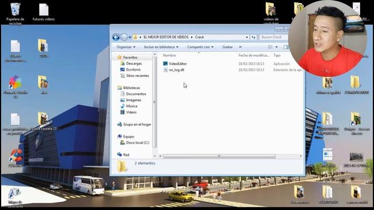
Task: Select the videos de youtubers desktop folder
Action: click(x=271, y=13)
